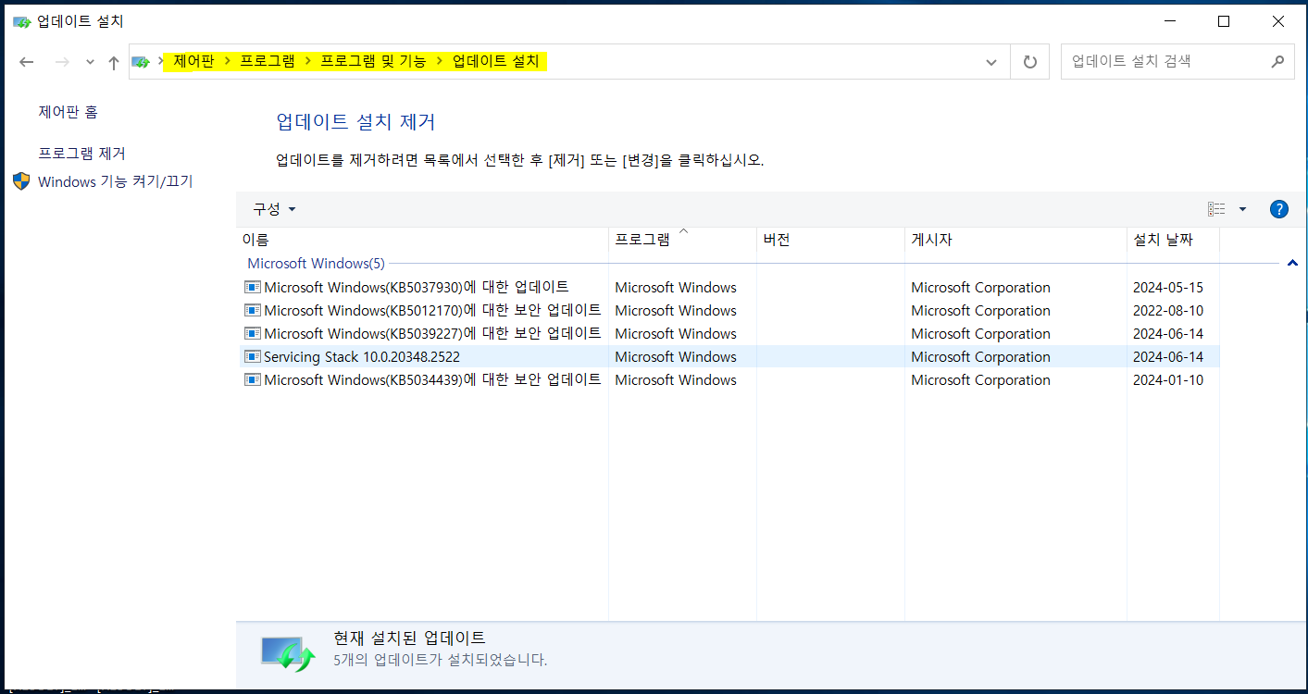Maximize the 업데이트 설치 window
This screenshot has height=694, width=1308.
pos(1224,21)
